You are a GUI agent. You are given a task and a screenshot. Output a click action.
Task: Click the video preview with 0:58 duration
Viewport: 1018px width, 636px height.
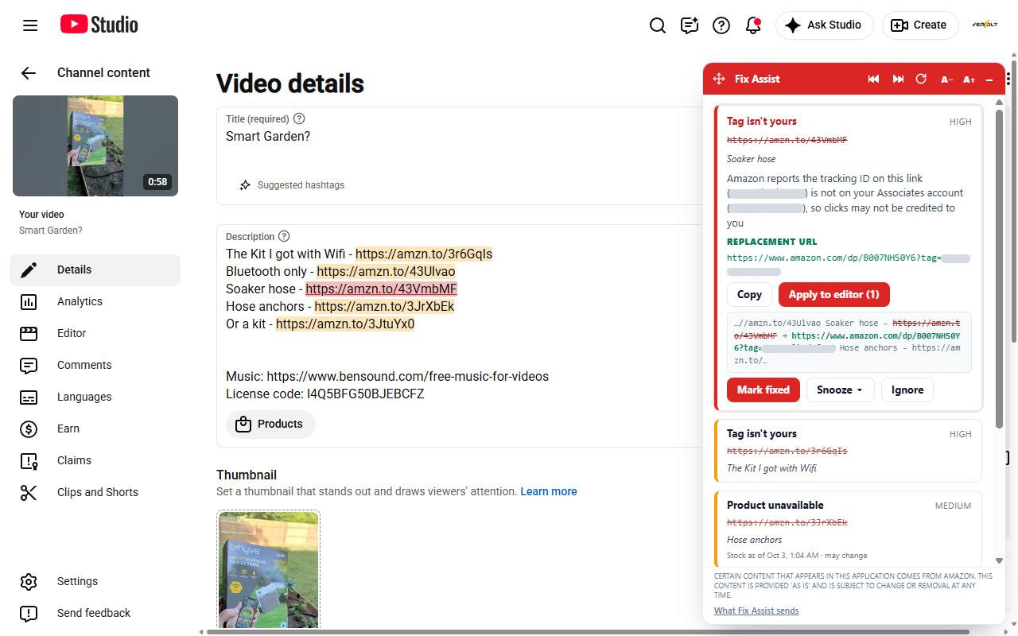[95, 145]
